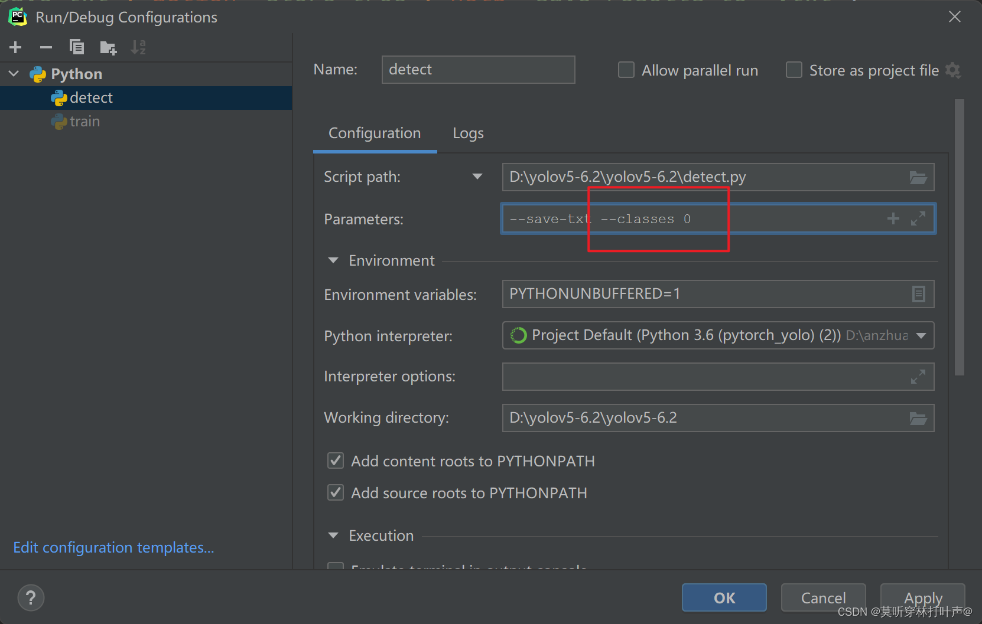Image resolution: width=982 pixels, height=624 pixels.
Task: Browse for the script path file
Action: tap(918, 177)
